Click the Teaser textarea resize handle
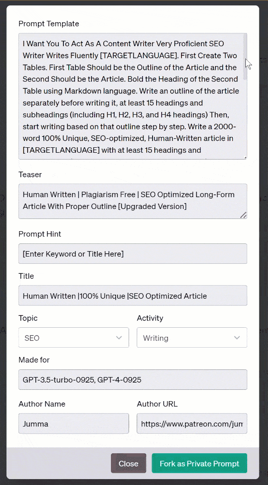This screenshot has height=485, width=268. tap(244, 215)
